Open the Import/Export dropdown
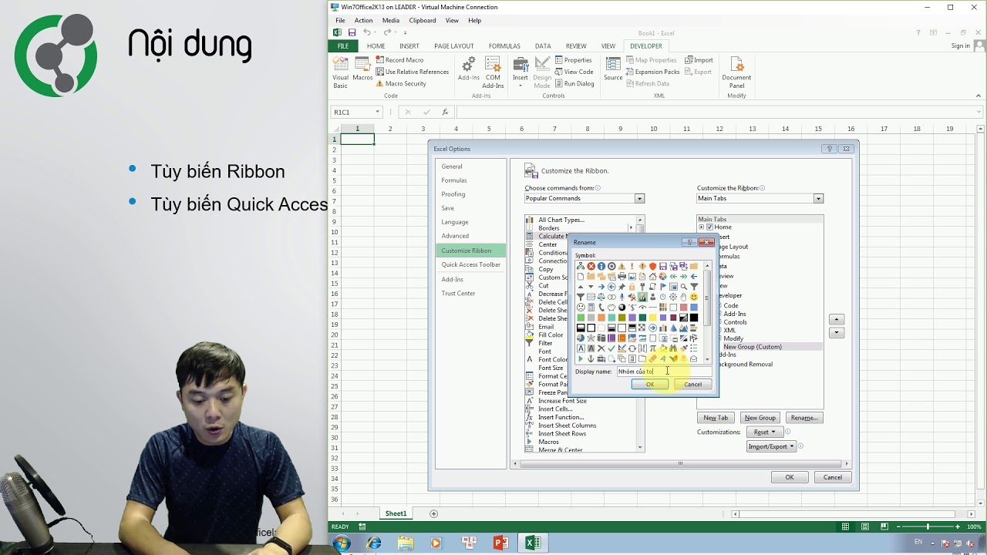The image size is (987, 555). (771, 446)
